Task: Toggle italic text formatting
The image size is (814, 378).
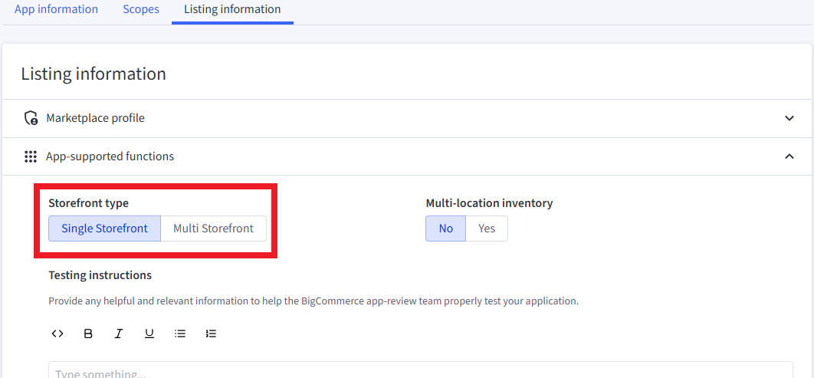Action: click(119, 334)
